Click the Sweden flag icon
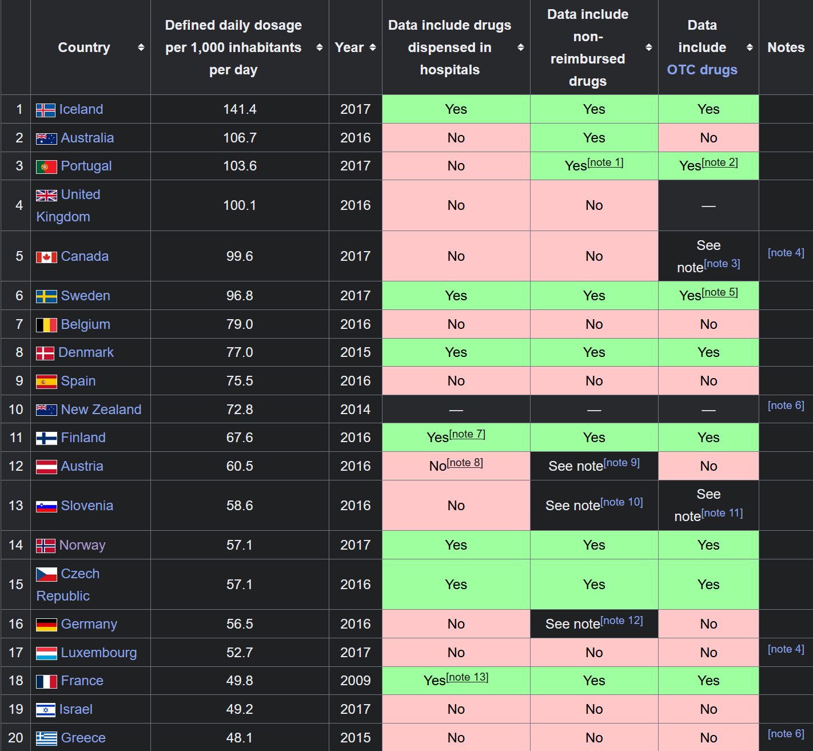The image size is (813, 751). point(46,296)
